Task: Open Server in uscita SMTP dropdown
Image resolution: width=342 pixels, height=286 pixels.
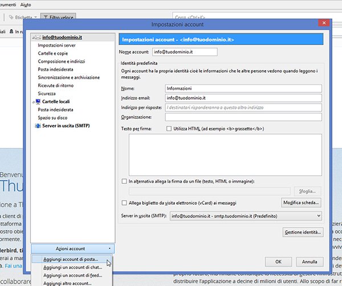Action: point(246,216)
